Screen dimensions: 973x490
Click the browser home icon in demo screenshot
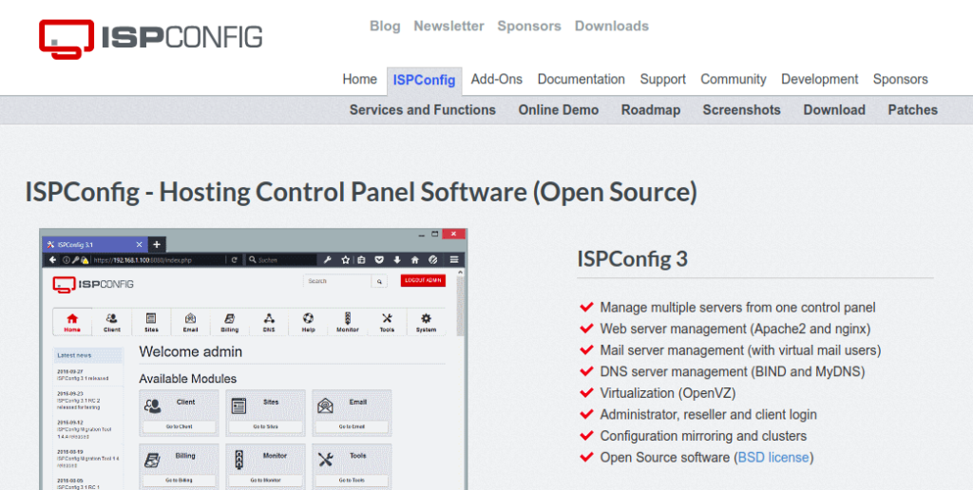click(414, 260)
